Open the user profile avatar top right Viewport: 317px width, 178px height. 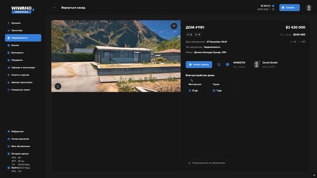[x=309, y=8]
